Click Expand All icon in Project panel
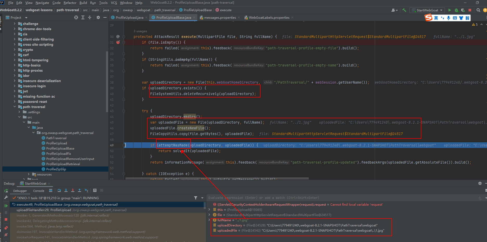This screenshot has height=242, width=487. click(83, 17)
